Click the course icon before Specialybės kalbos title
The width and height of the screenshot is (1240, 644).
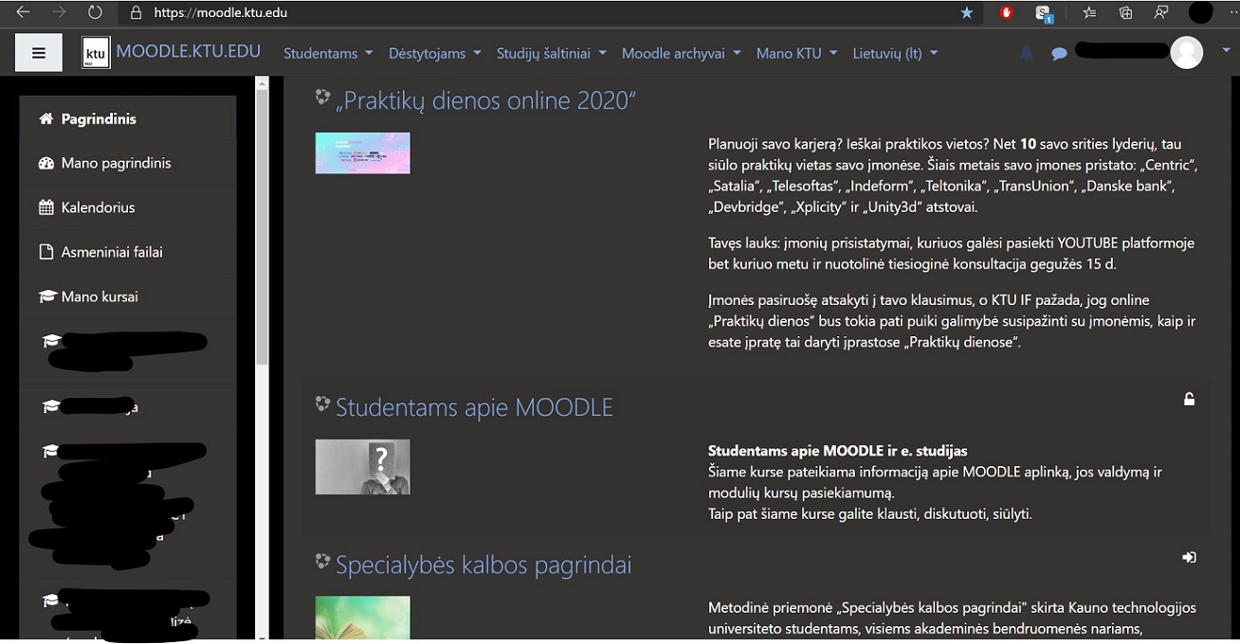(x=323, y=562)
